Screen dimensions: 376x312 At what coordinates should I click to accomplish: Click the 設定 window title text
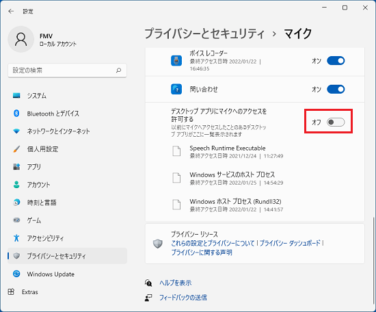(x=28, y=11)
